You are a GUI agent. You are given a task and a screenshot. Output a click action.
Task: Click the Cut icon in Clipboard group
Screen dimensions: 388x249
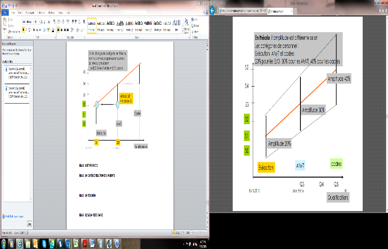[9, 20]
